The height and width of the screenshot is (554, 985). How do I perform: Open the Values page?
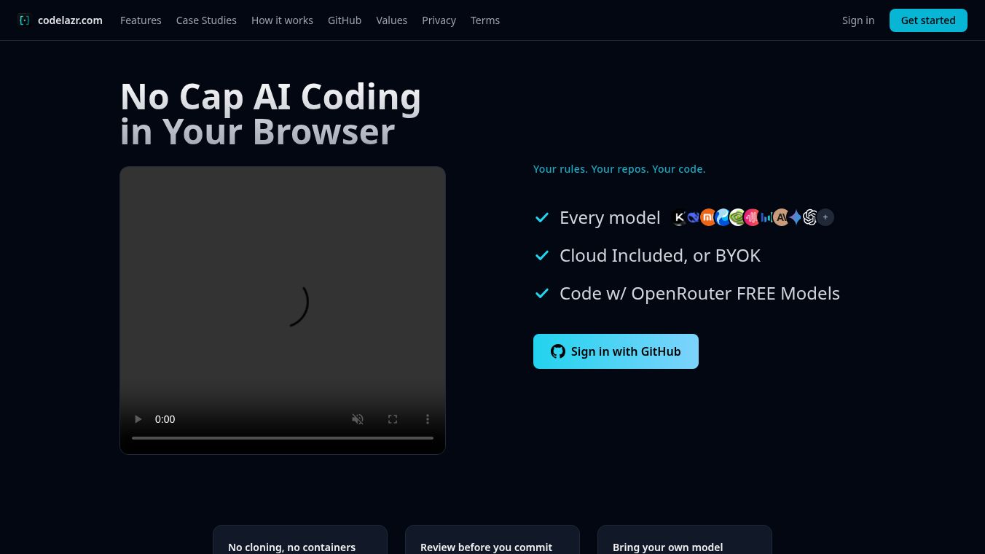pyautogui.click(x=391, y=20)
